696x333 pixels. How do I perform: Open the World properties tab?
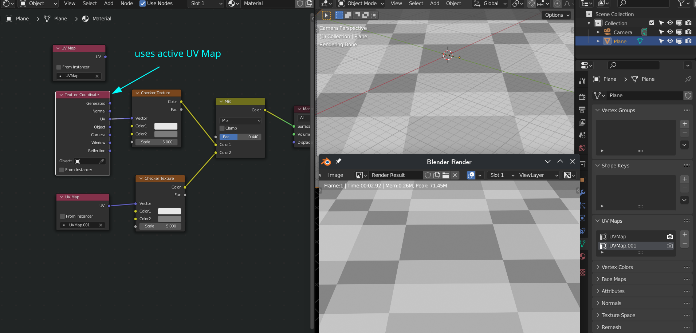coord(582,148)
